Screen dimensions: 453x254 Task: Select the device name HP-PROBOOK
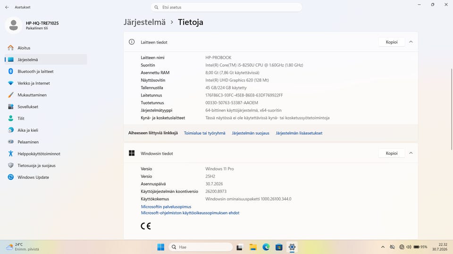point(218,57)
